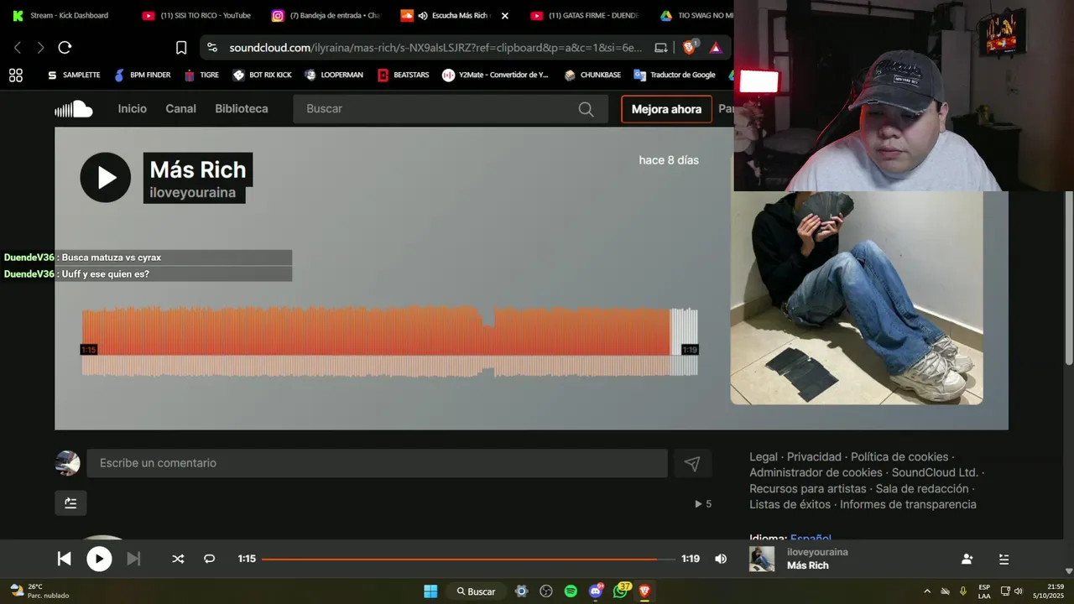Bookmark this page icon
1074x604 pixels.
(181, 48)
